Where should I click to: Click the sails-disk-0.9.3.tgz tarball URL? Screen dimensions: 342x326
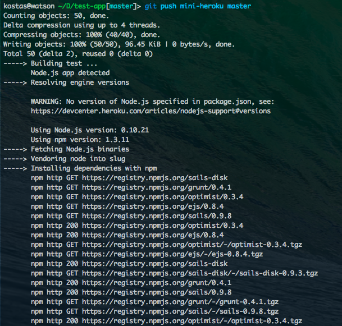tap(200, 273)
